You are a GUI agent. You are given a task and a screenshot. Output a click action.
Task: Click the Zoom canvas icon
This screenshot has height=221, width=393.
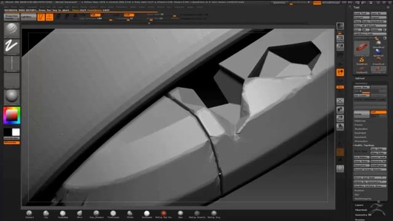[x=340, y=47]
